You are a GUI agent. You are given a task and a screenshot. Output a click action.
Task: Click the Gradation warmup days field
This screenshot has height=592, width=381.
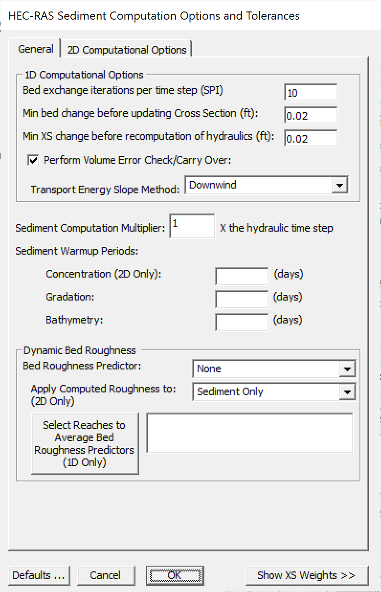point(242,299)
